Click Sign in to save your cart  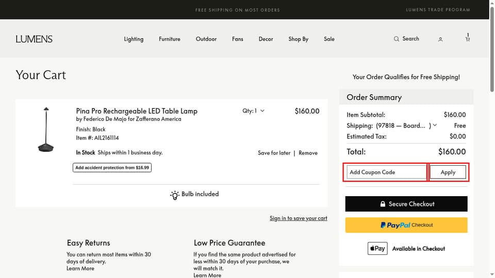(299, 218)
